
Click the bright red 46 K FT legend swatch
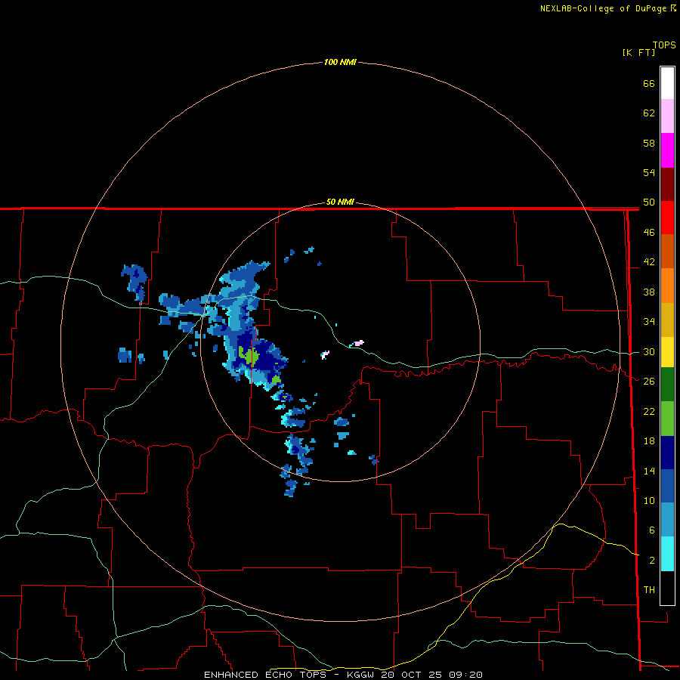point(667,218)
